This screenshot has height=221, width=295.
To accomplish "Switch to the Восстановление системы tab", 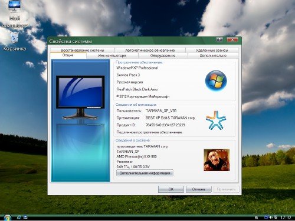I will (x=82, y=50).
